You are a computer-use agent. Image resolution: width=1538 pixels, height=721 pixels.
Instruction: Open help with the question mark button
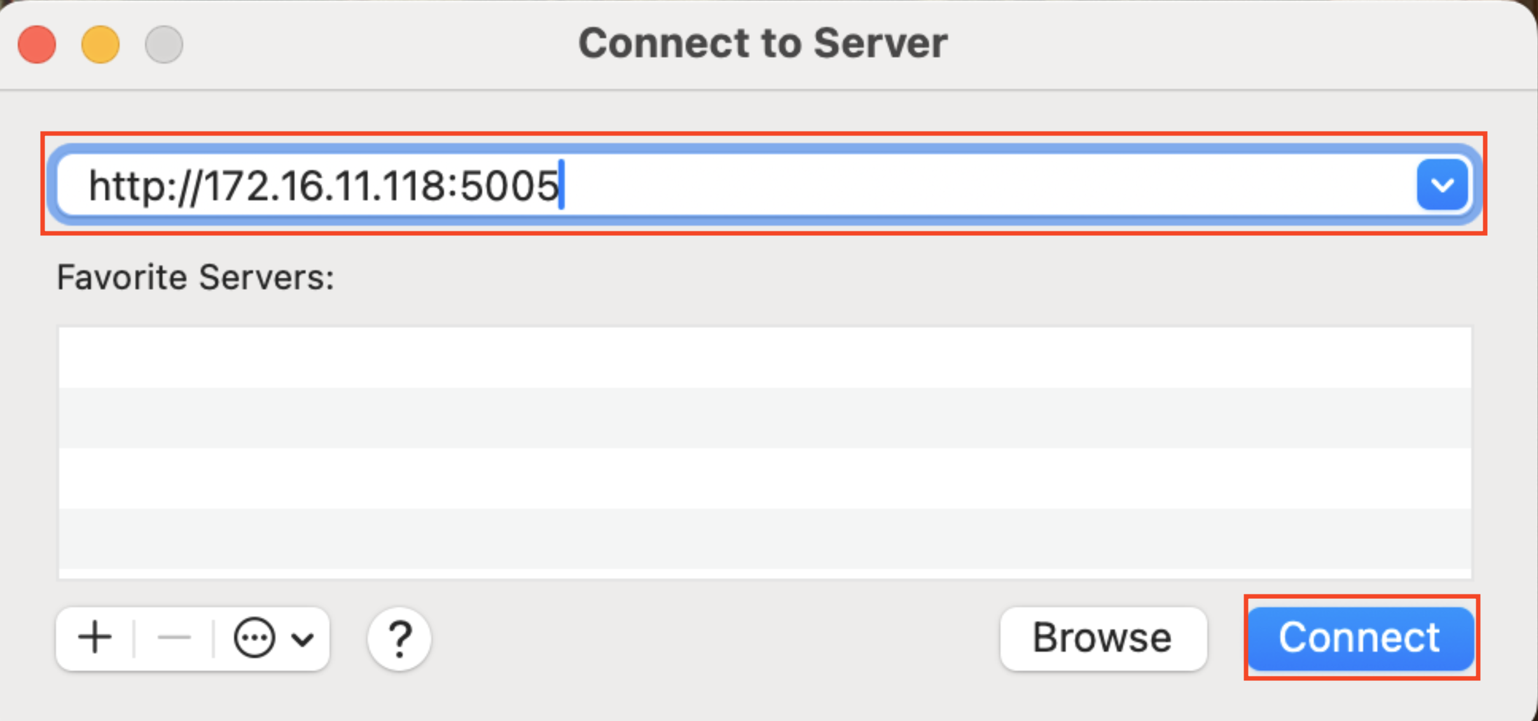click(399, 638)
